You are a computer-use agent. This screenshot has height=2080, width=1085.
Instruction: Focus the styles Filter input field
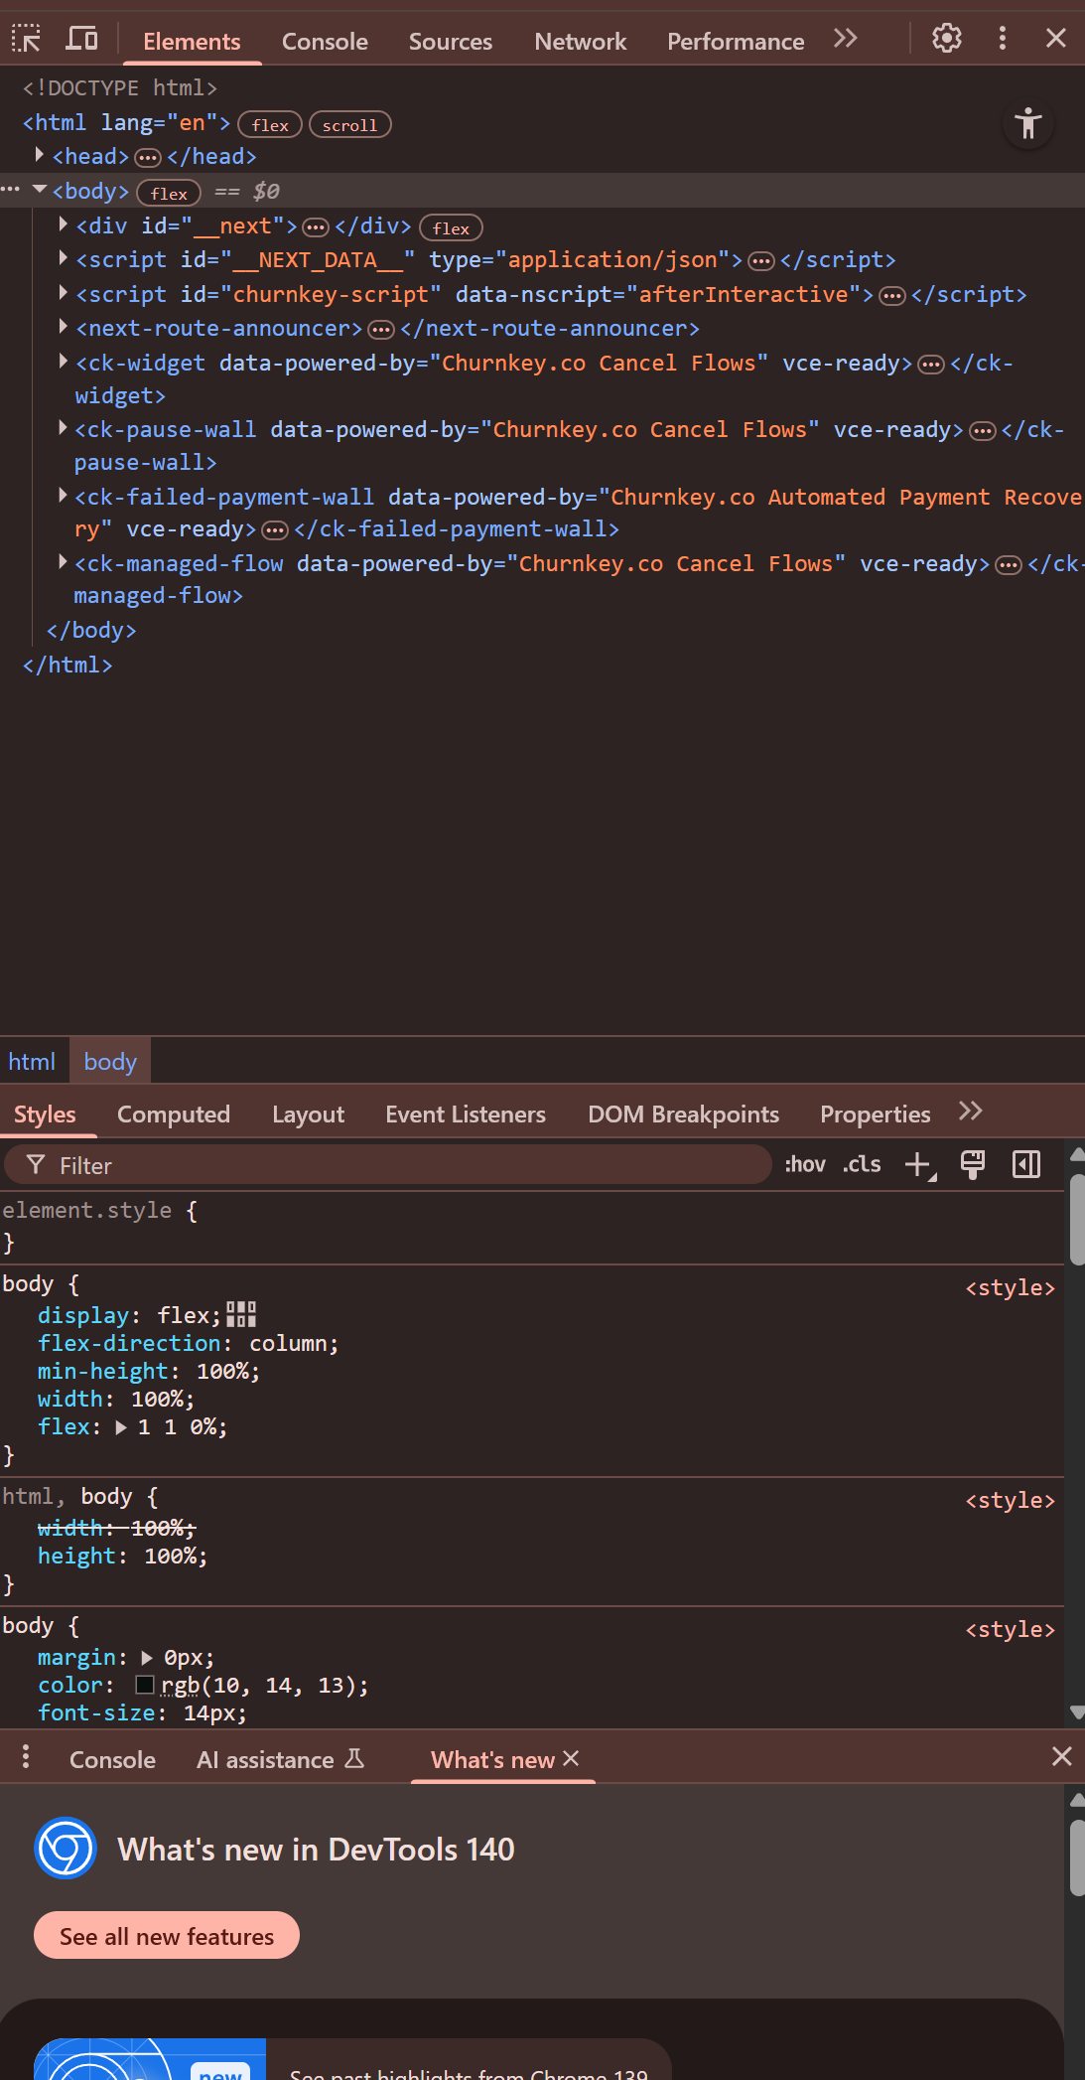coord(397,1165)
